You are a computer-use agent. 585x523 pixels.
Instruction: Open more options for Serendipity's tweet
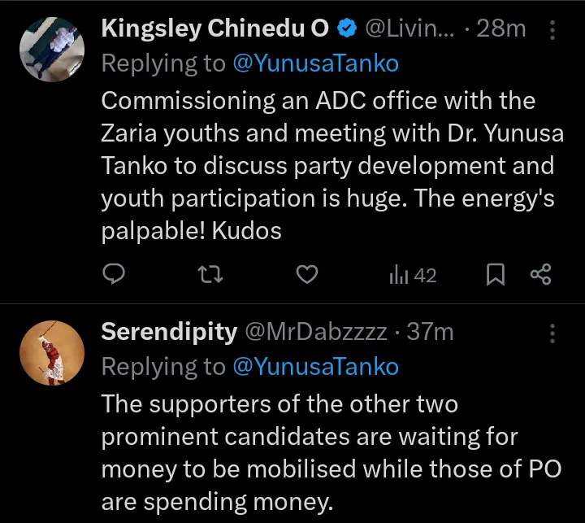pos(553,333)
